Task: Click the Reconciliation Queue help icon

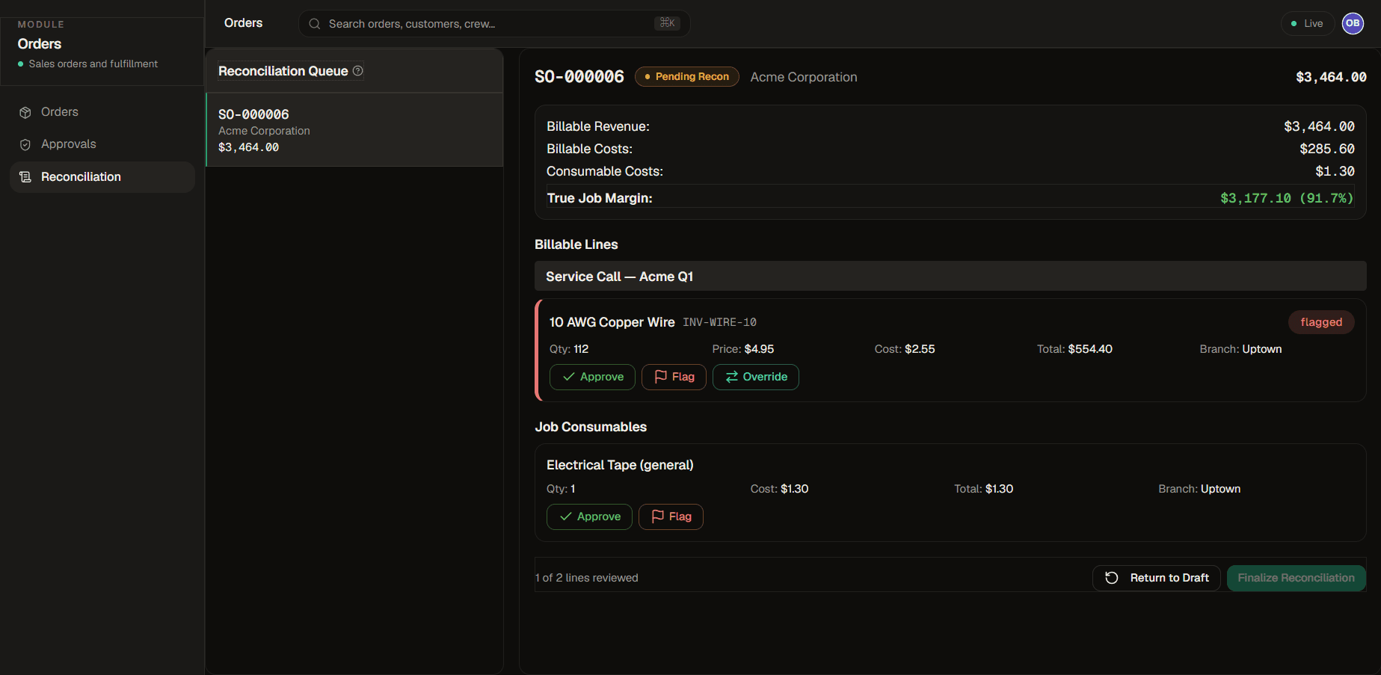Action: point(358,70)
